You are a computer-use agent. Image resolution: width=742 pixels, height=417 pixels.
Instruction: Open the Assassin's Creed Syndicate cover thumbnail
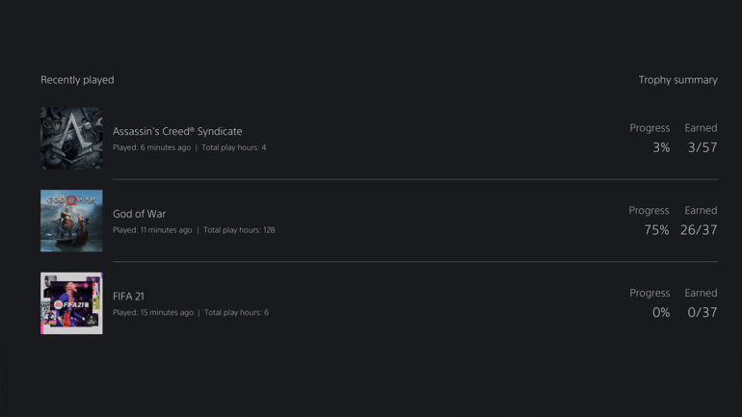point(71,138)
